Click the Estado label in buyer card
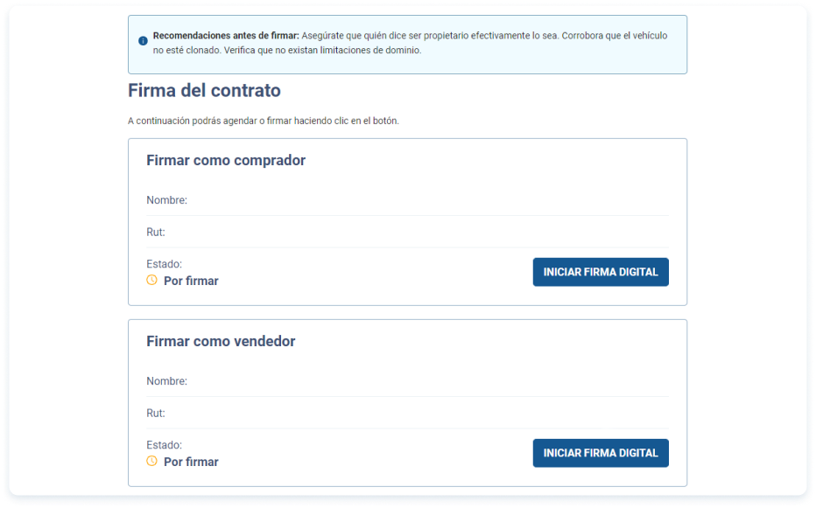 coord(164,264)
